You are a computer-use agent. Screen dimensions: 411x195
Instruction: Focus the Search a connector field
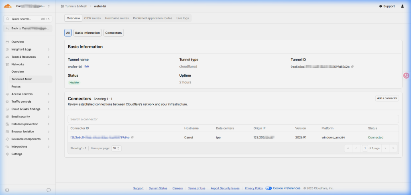233,119
